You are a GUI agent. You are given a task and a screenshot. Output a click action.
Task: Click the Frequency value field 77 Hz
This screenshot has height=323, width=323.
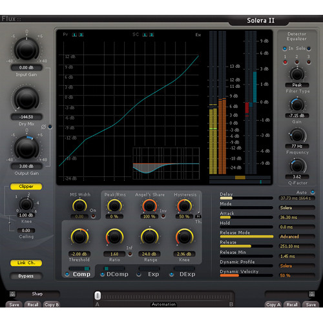297,146
